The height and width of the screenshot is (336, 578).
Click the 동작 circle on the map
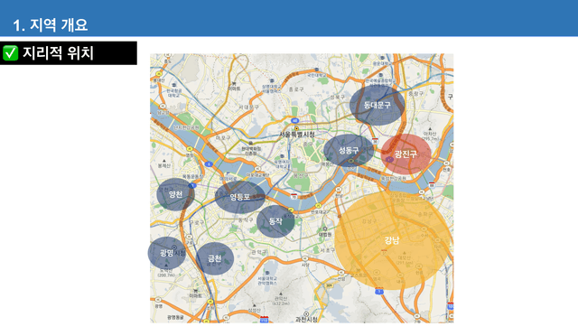(x=275, y=221)
